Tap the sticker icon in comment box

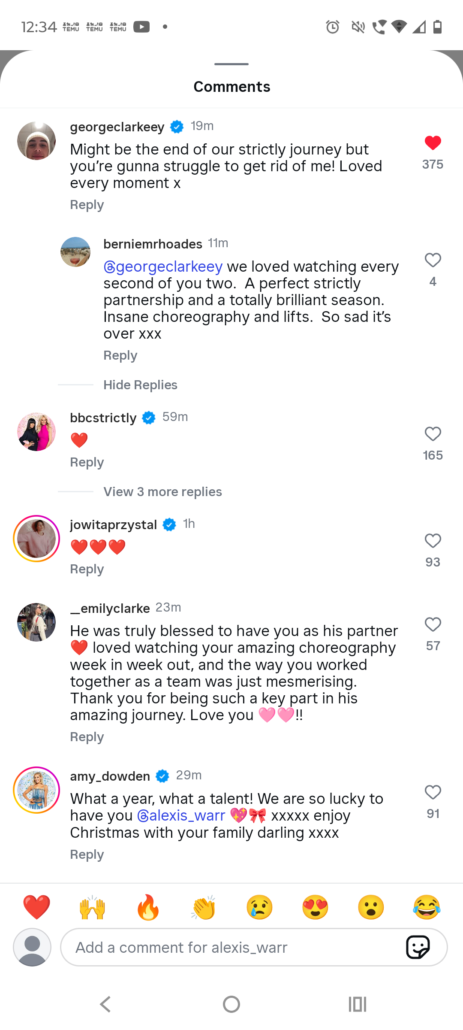418,947
